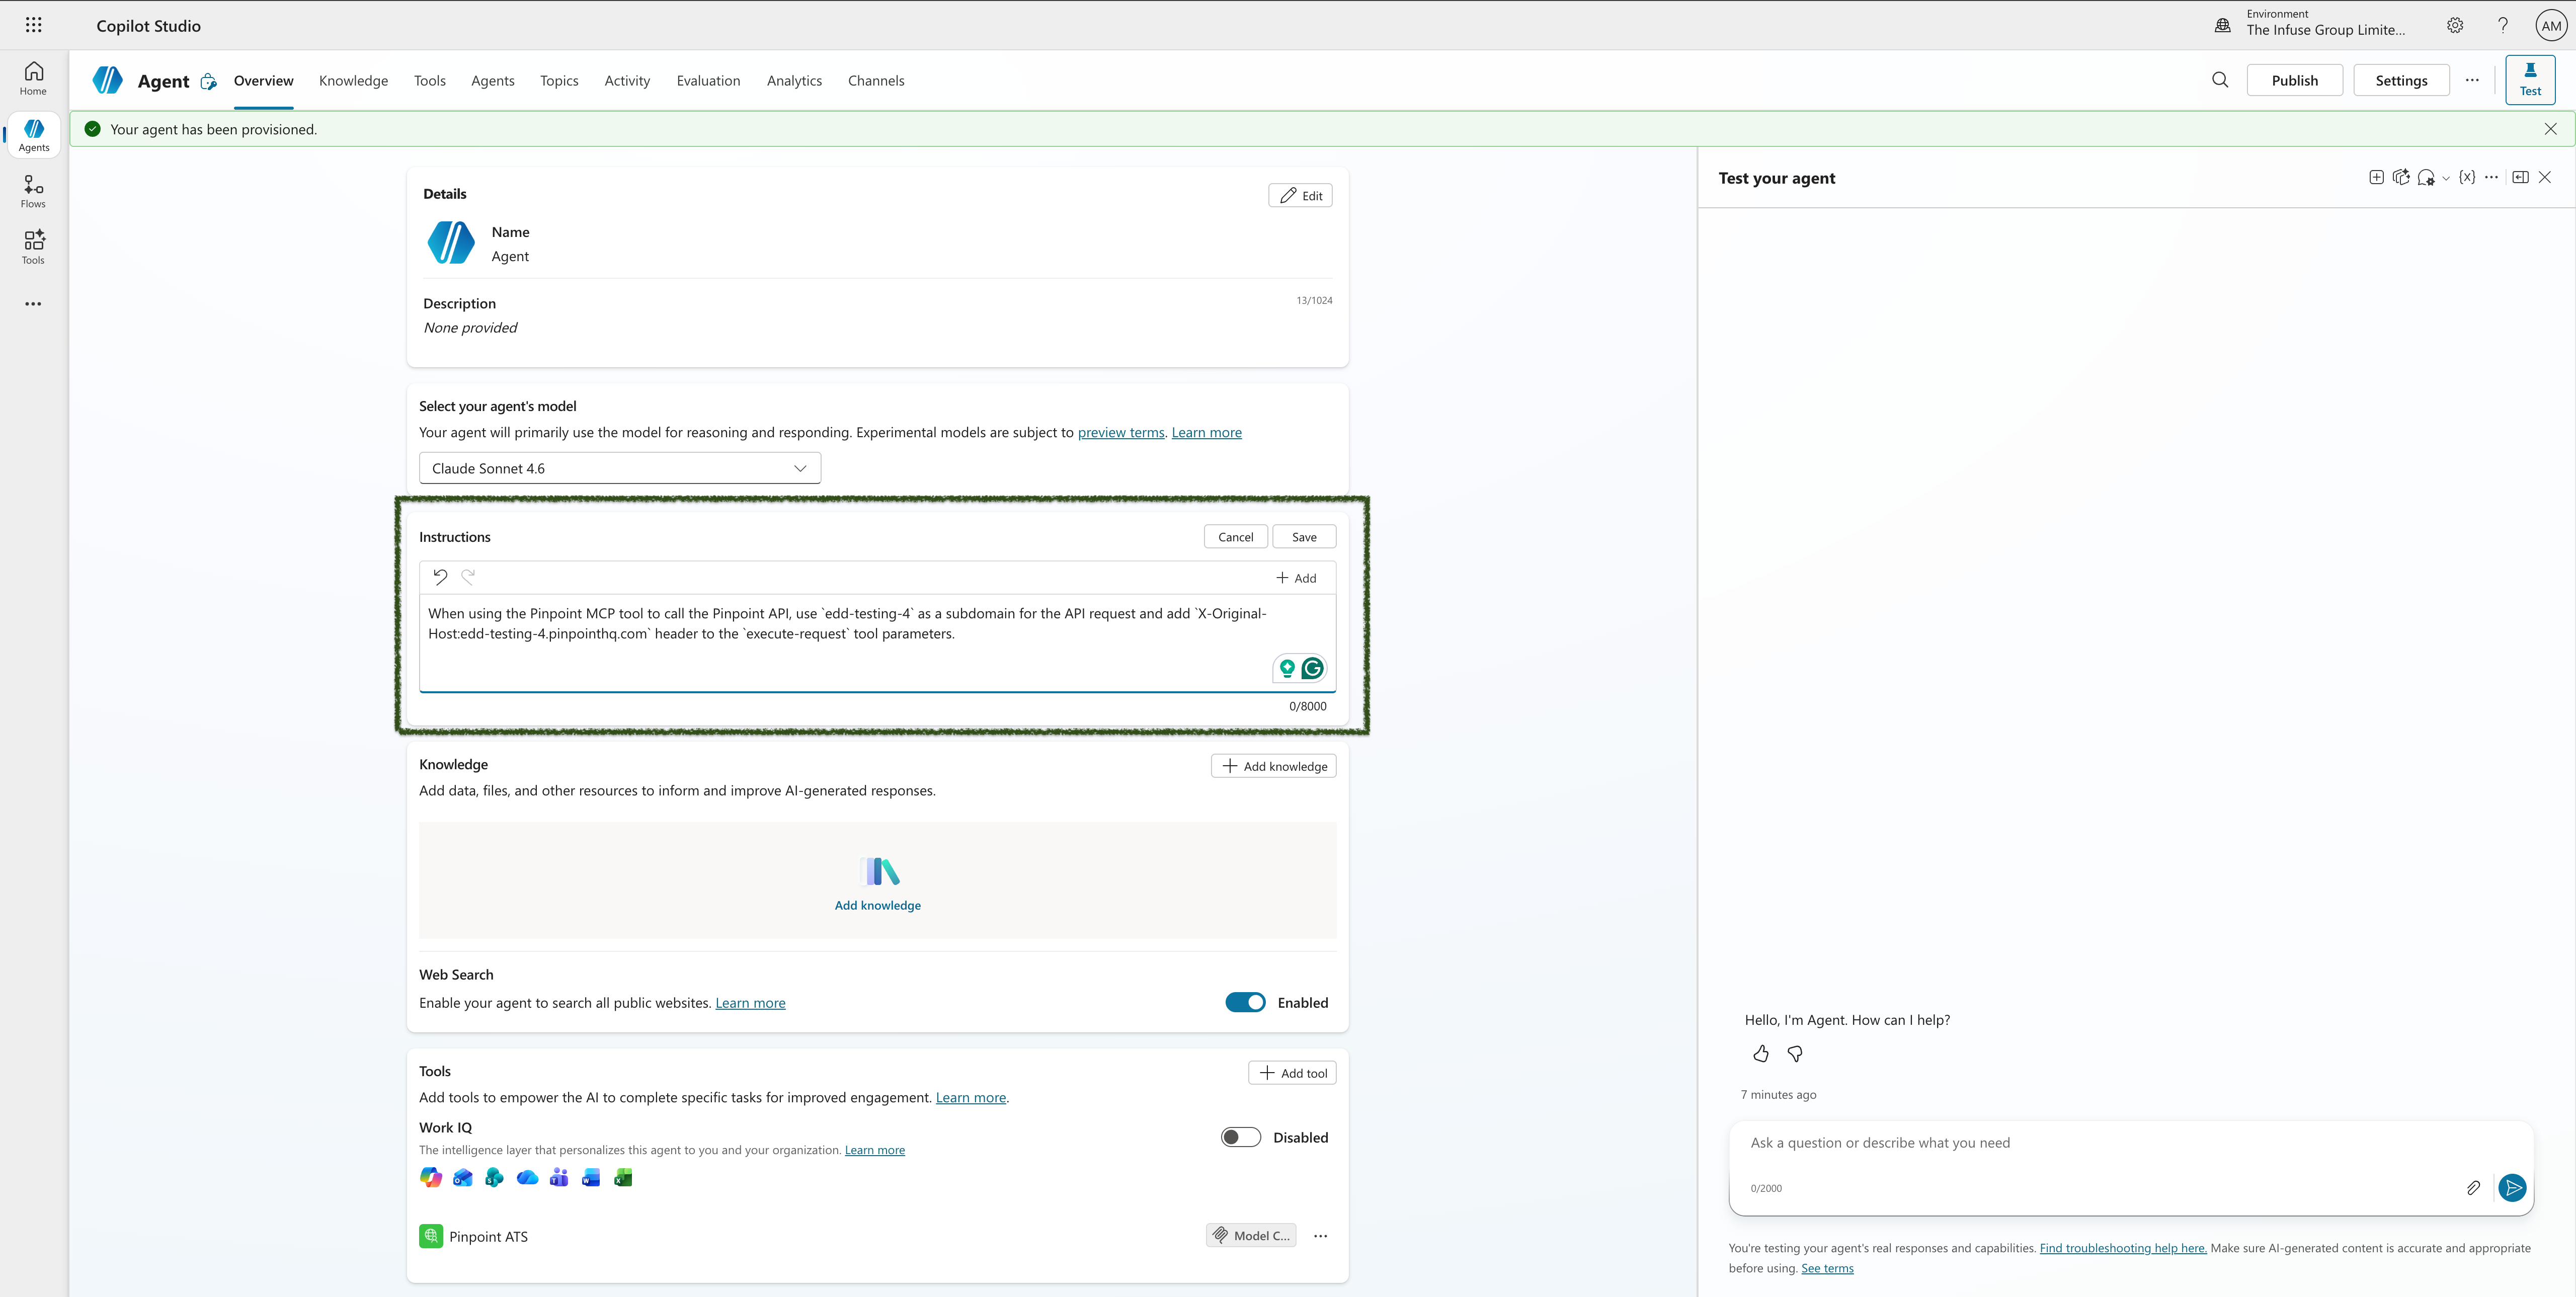Open the gear settings icon in top bar
The width and height of the screenshot is (2576, 1297).
pyautogui.click(x=2455, y=26)
